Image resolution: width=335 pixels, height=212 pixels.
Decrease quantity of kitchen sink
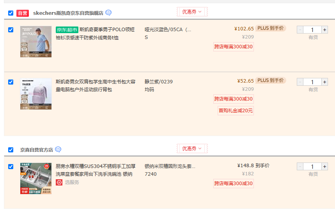point(300,166)
